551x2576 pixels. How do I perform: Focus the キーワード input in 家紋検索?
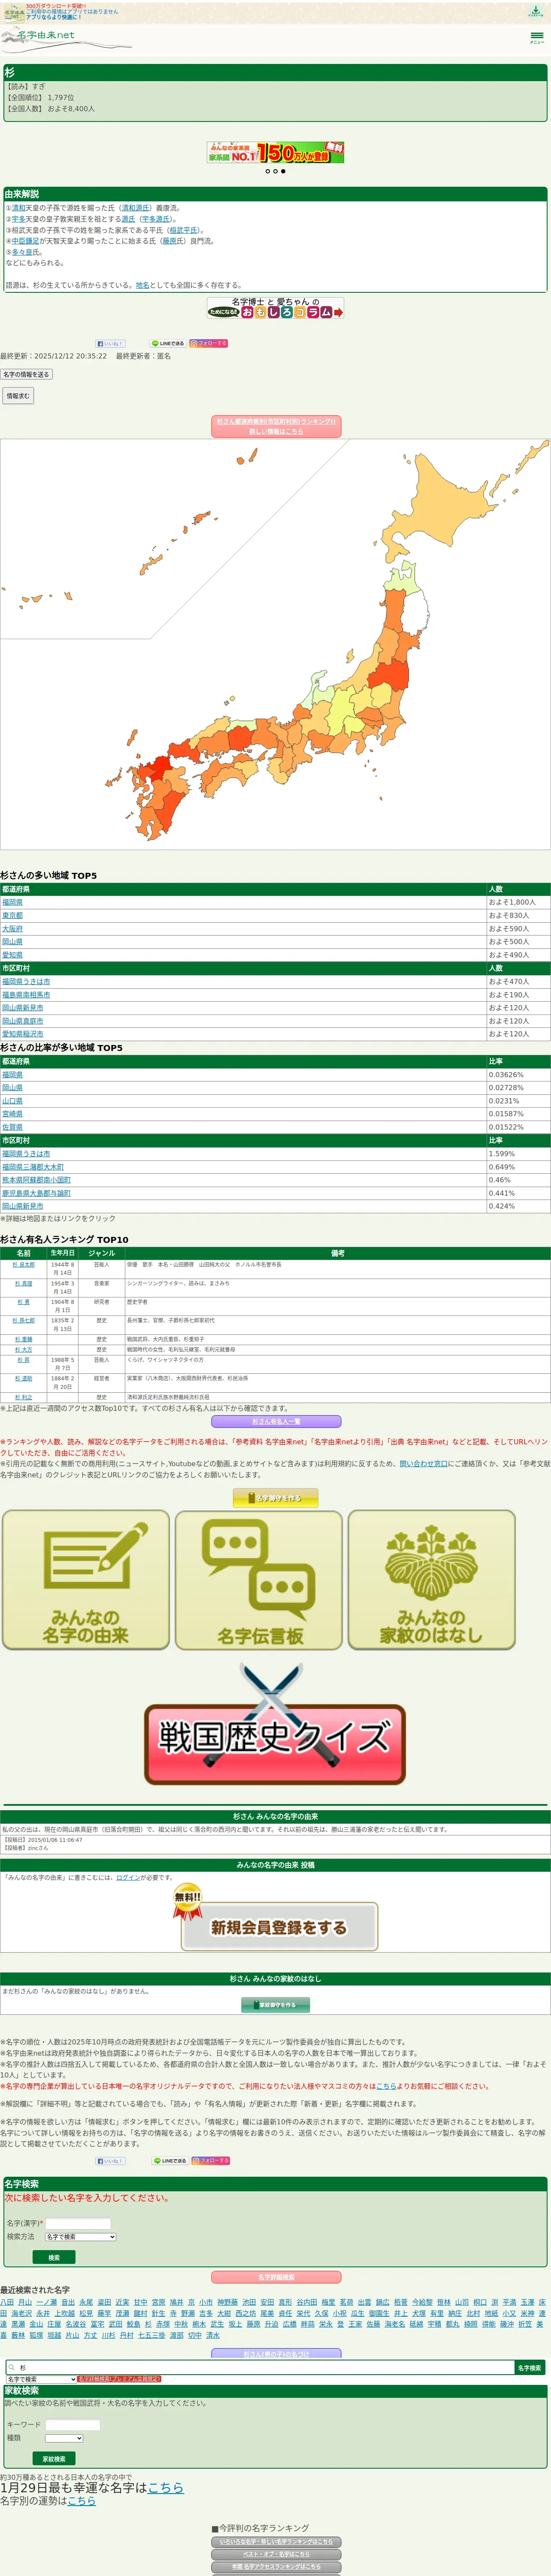click(x=73, y=2425)
